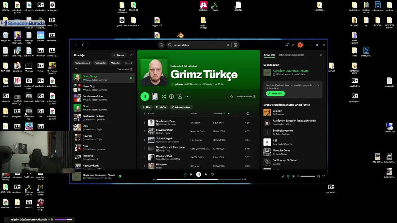Viewport: 397px width, 223px height.
Task: Click the Ekle button
Action: [x=147, y=107]
